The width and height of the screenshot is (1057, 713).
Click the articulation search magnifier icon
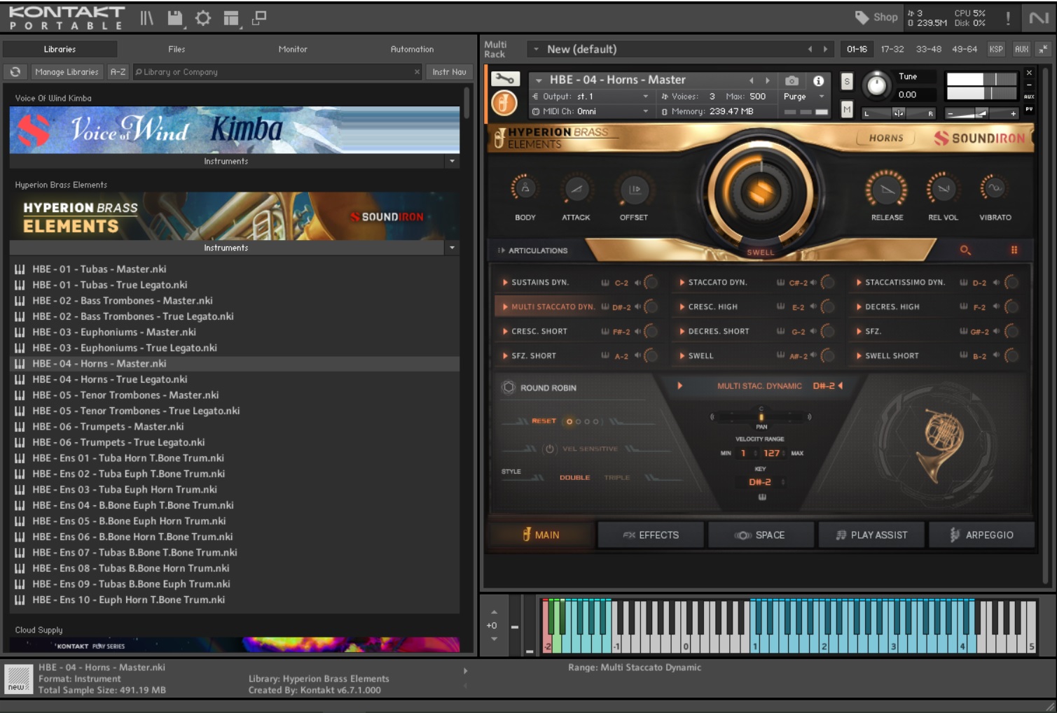[965, 250]
